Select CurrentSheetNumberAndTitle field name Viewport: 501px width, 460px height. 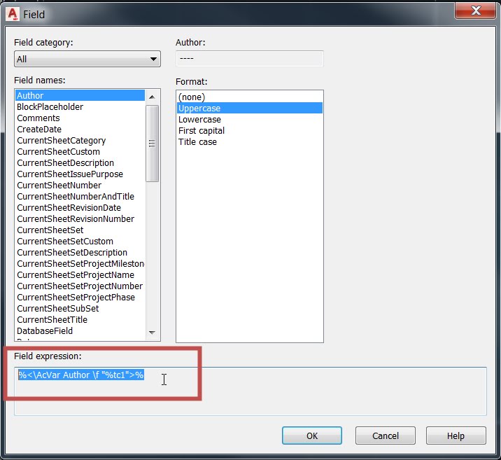pyautogui.click(x=80, y=196)
